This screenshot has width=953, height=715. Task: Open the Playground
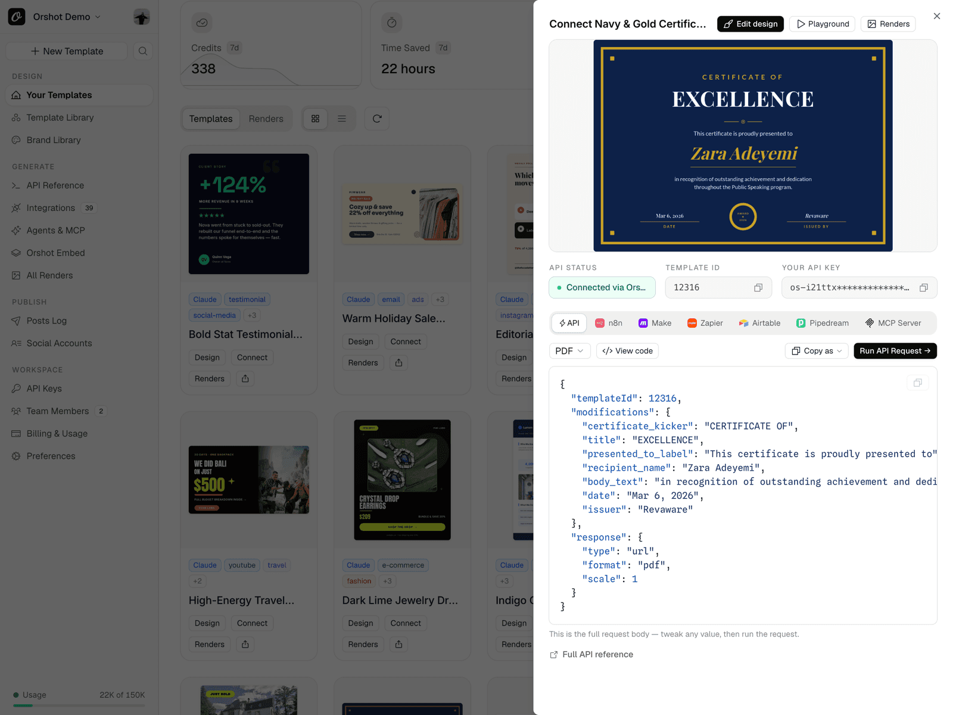(x=823, y=24)
